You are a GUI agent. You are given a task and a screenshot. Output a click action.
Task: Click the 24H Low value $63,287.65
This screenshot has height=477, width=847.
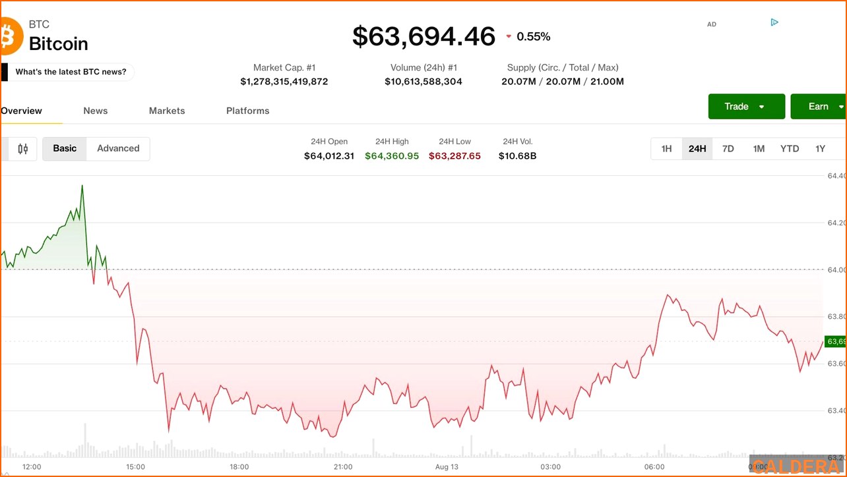click(x=455, y=156)
